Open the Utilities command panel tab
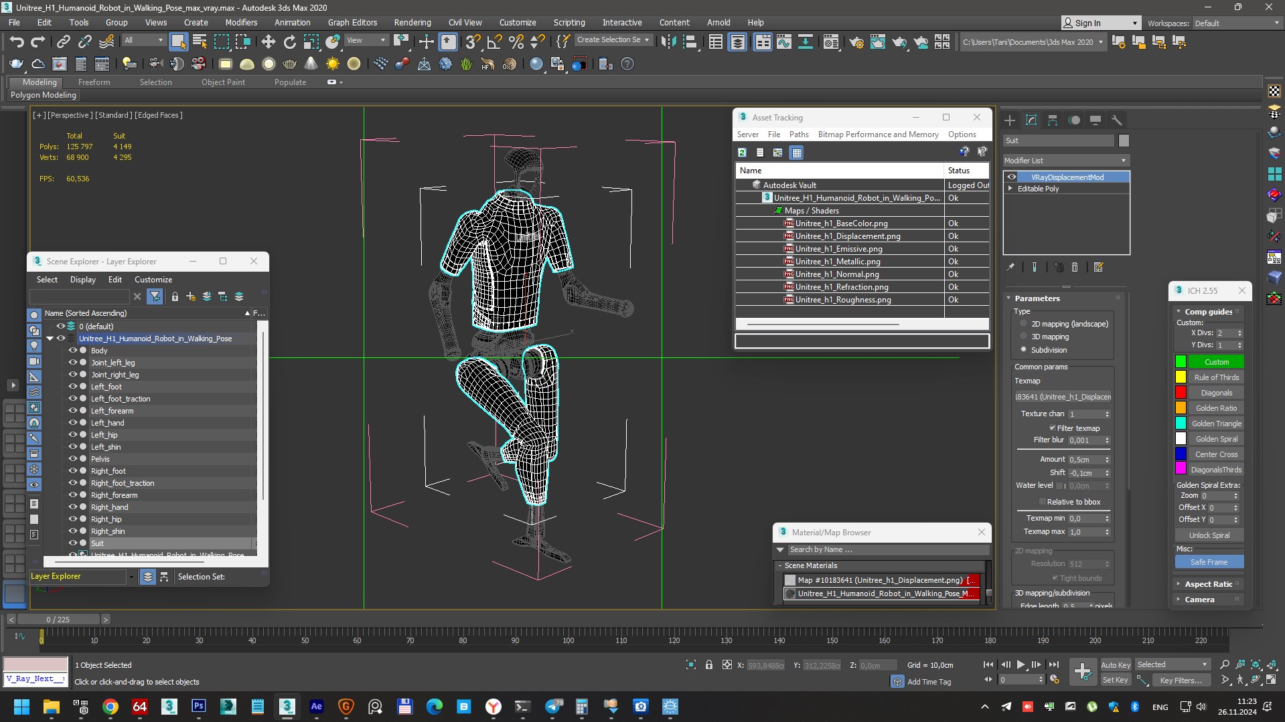The width and height of the screenshot is (1285, 722). 1116,120
